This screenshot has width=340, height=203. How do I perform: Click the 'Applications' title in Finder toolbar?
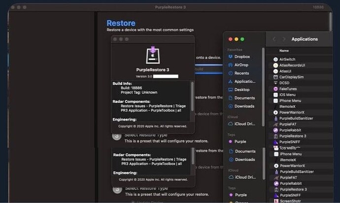click(x=305, y=39)
